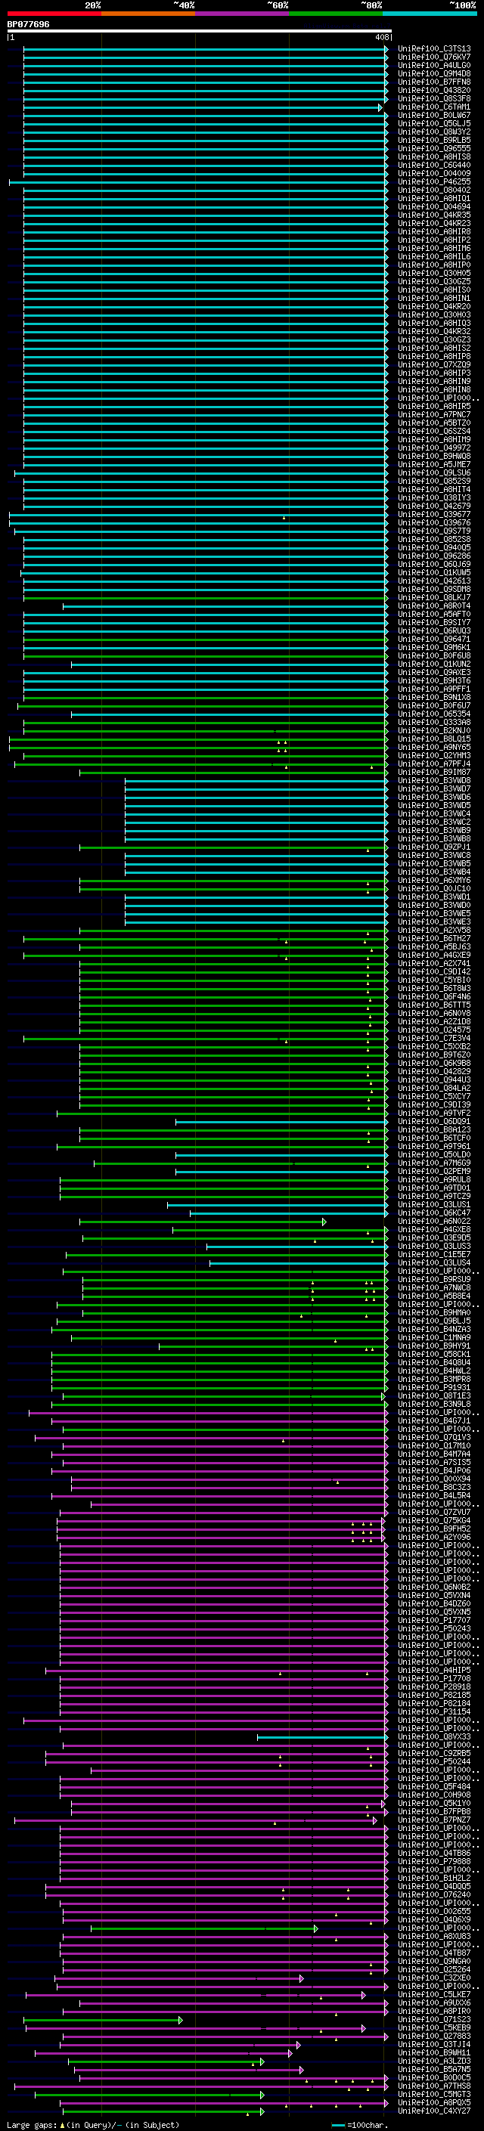Select the UniRef100_B3VWD8 label
Viewport: 484px width, 2131px height.
click(434, 780)
